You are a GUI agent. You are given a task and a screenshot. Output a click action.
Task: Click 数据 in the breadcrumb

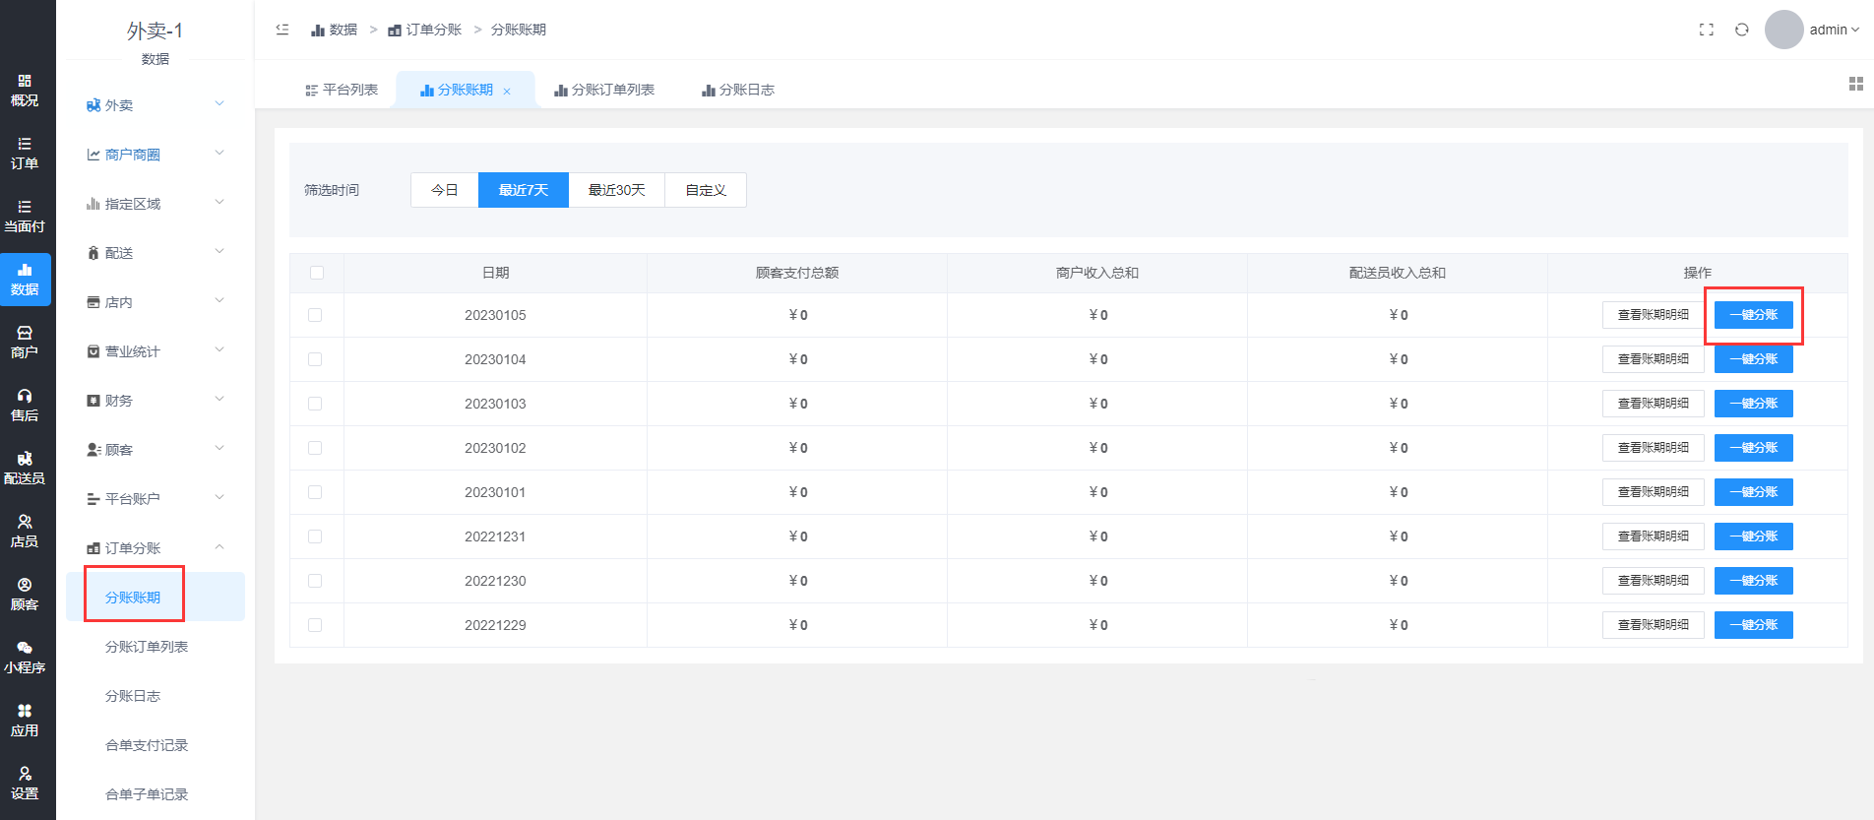coord(335,30)
